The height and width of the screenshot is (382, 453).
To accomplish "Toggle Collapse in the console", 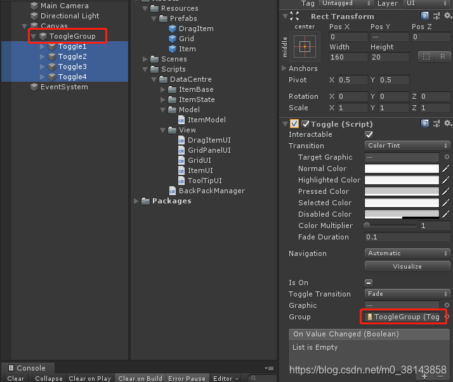I will (x=49, y=378).
